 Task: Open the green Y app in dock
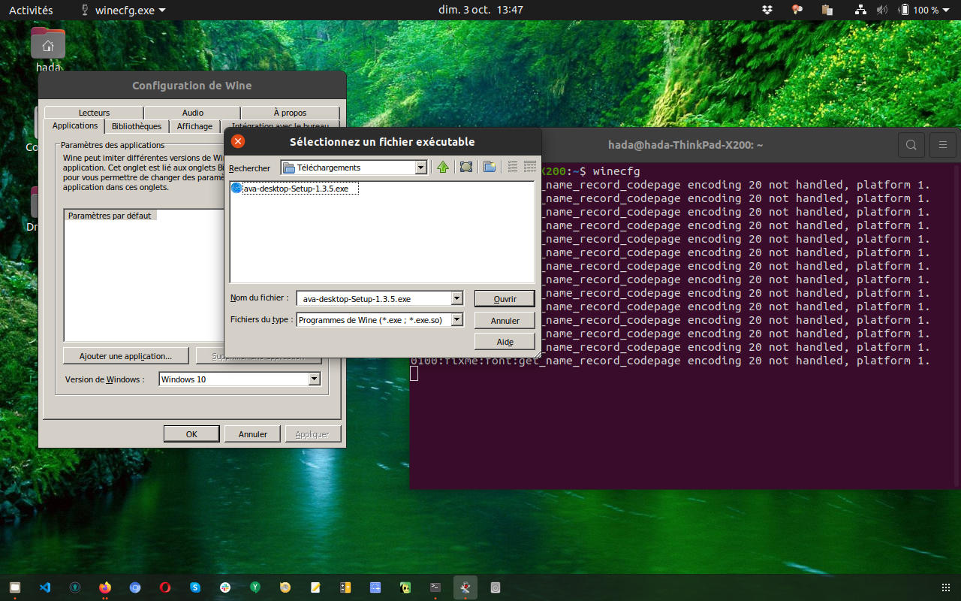[255, 587]
